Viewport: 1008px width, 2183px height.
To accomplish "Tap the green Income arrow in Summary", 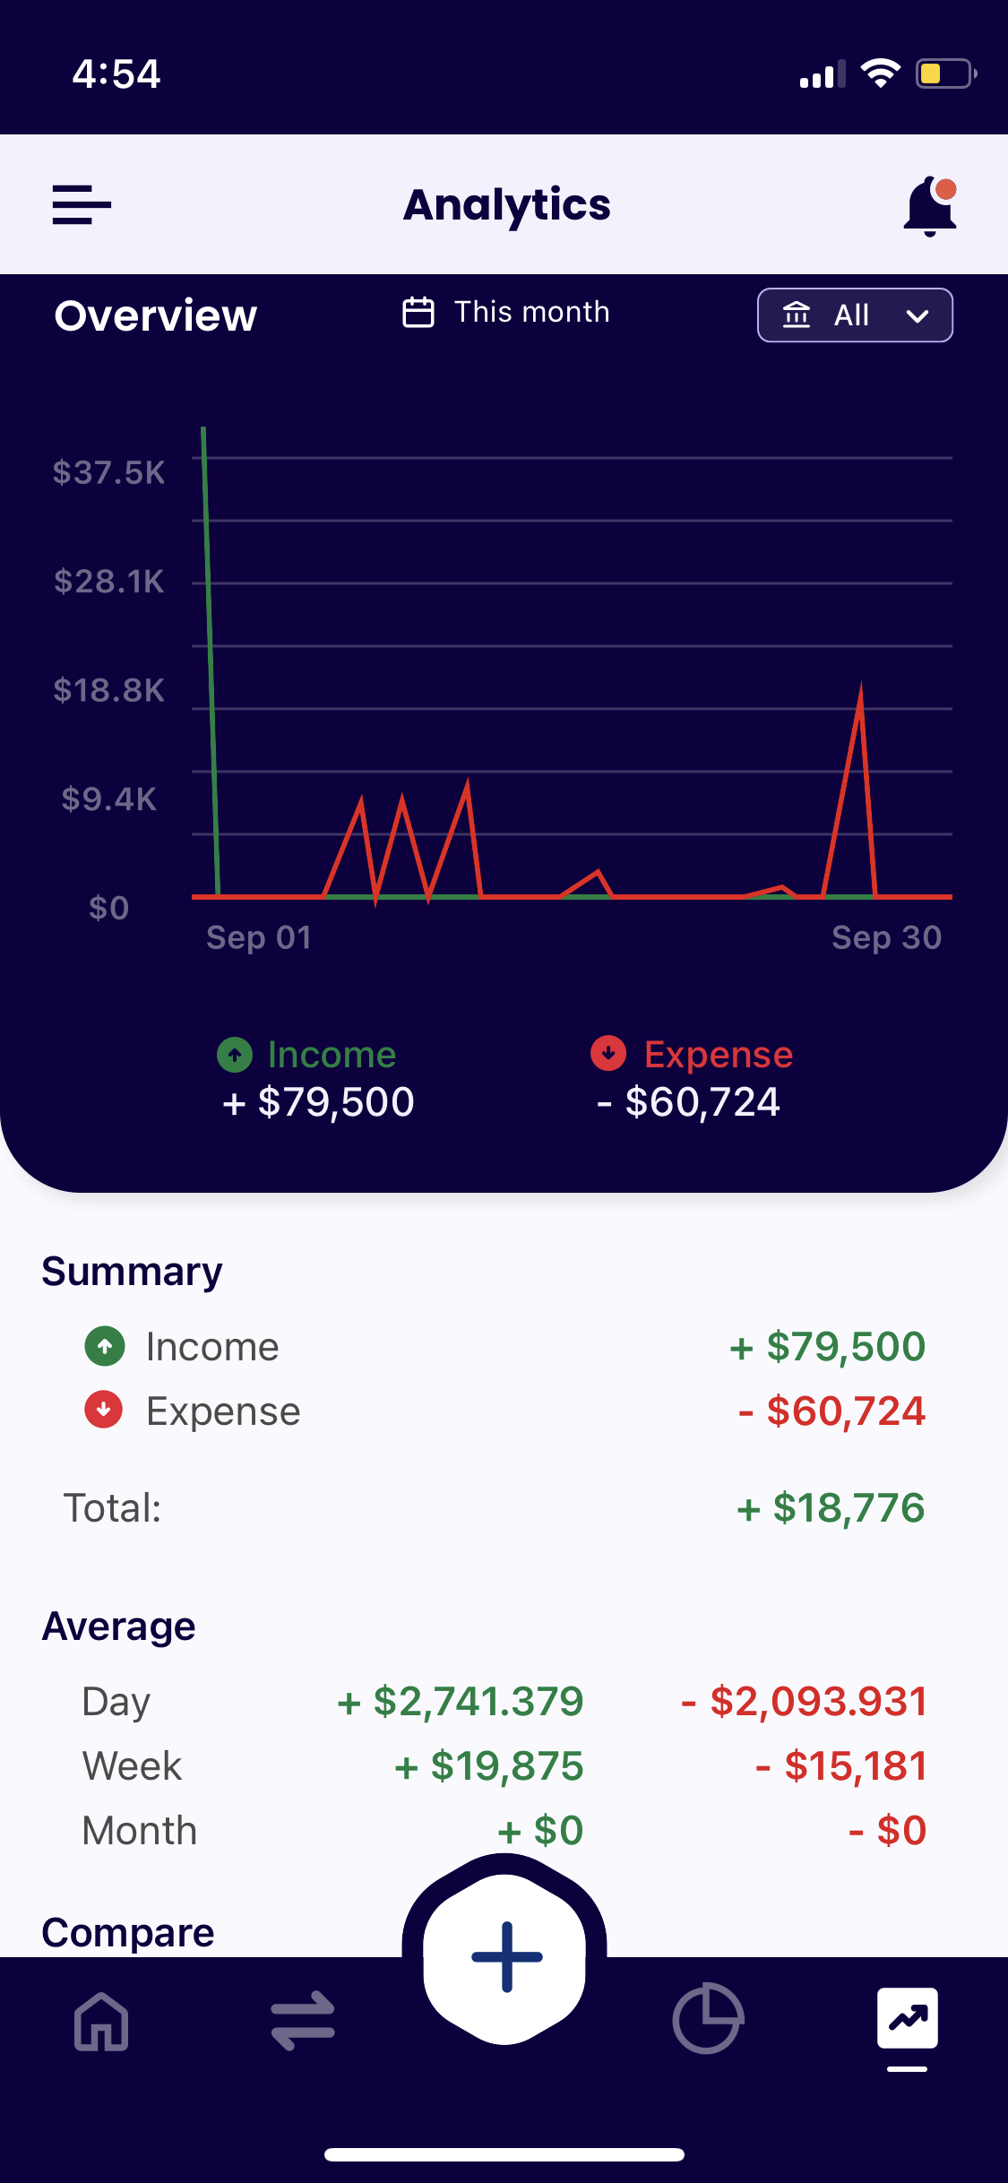I will pos(105,1346).
